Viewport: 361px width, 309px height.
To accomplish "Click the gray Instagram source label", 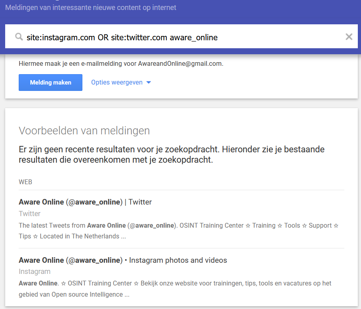I will tap(35, 272).
